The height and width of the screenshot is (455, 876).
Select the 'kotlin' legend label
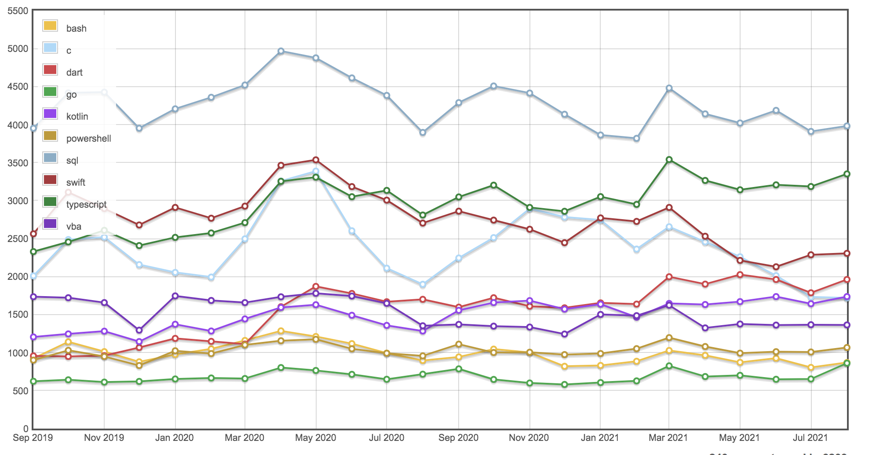(77, 117)
